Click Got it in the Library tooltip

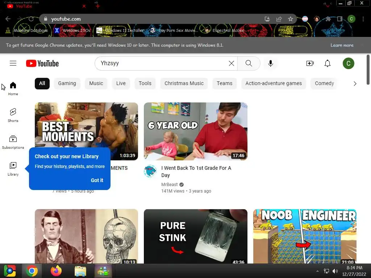[97, 180]
